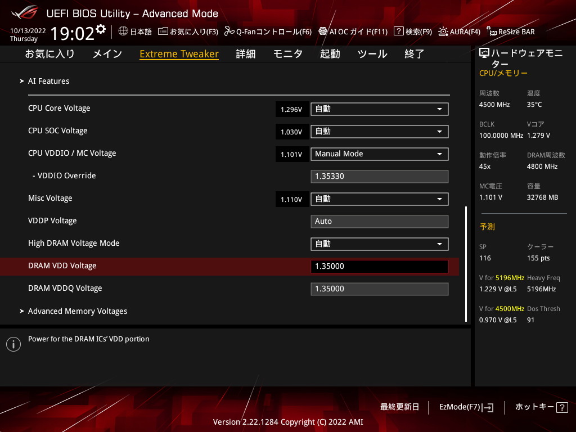Click 予測 section heading

click(x=487, y=227)
